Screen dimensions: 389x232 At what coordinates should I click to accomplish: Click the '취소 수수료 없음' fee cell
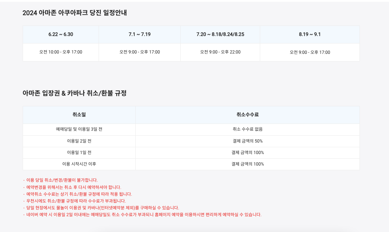coord(247,130)
